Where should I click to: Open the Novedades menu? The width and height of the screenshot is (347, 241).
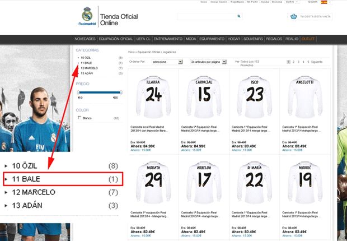pos(85,39)
